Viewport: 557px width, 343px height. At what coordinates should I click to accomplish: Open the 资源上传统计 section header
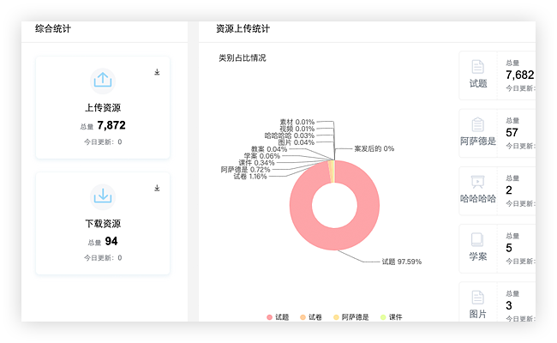click(x=243, y=29)
